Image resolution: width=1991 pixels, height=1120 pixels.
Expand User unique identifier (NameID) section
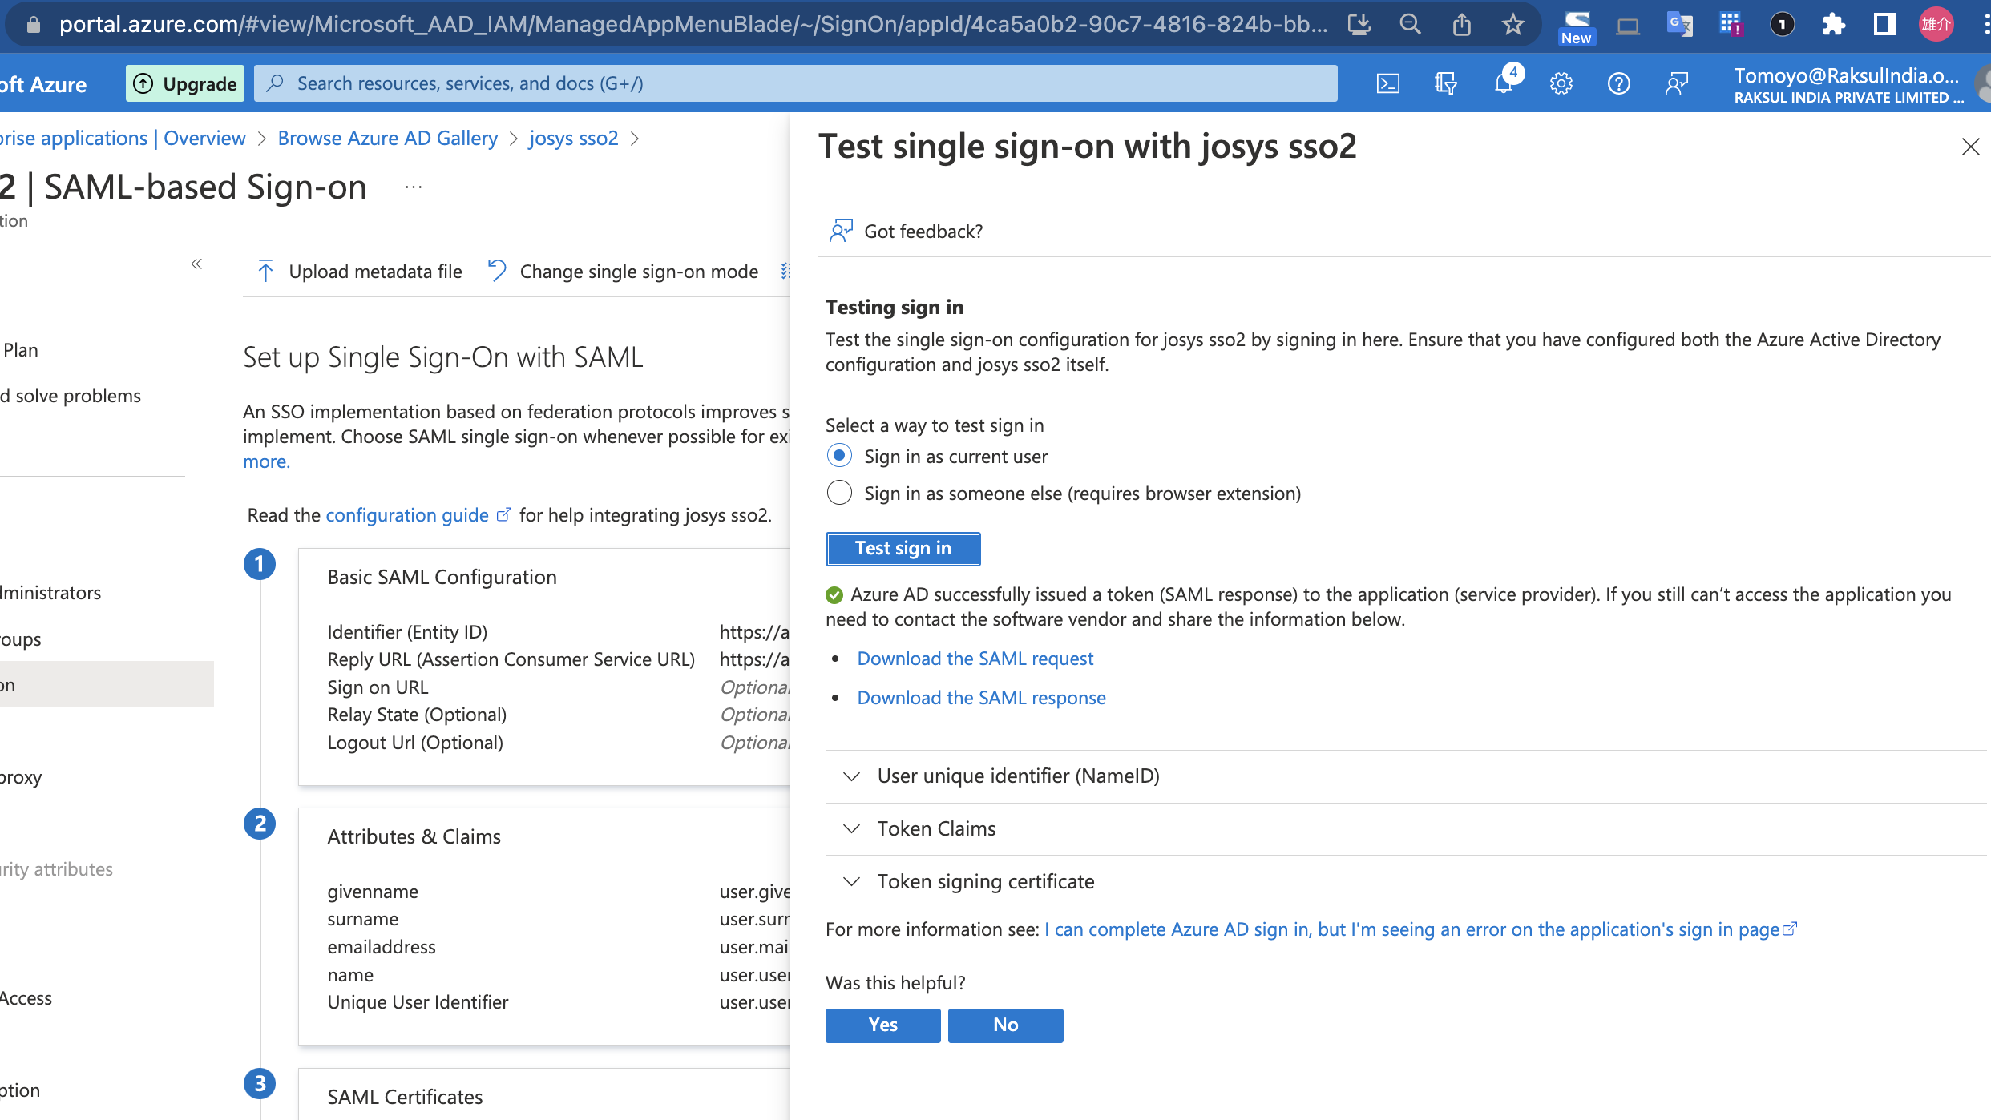(1018, 776)
